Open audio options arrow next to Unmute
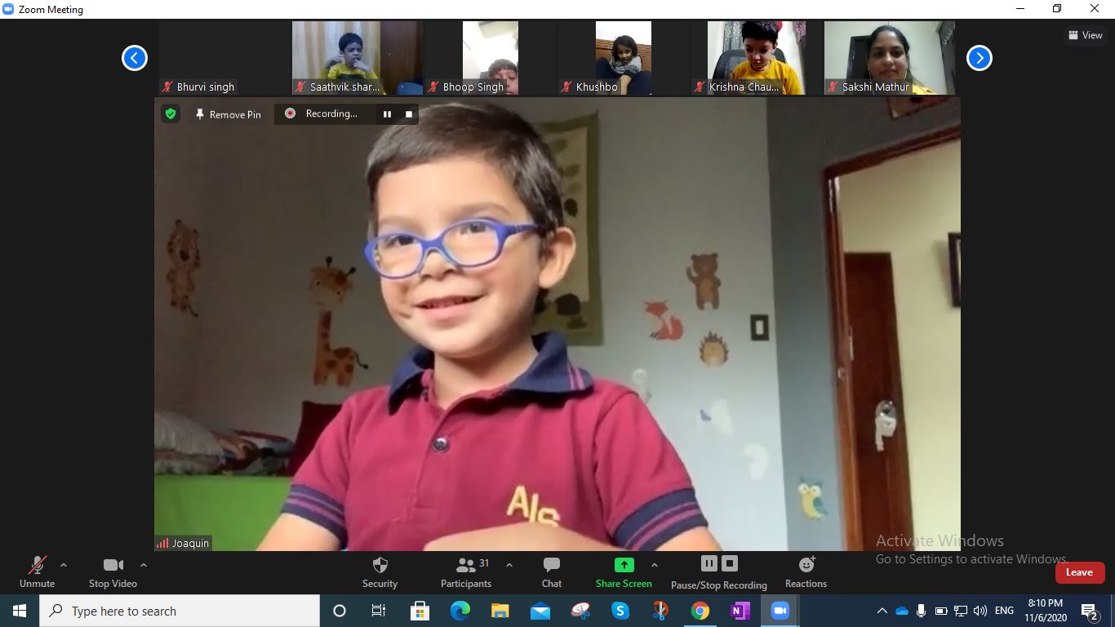The height and width of the screenshot is (627, 1115). pyautogui.click(x=64, y=565)
